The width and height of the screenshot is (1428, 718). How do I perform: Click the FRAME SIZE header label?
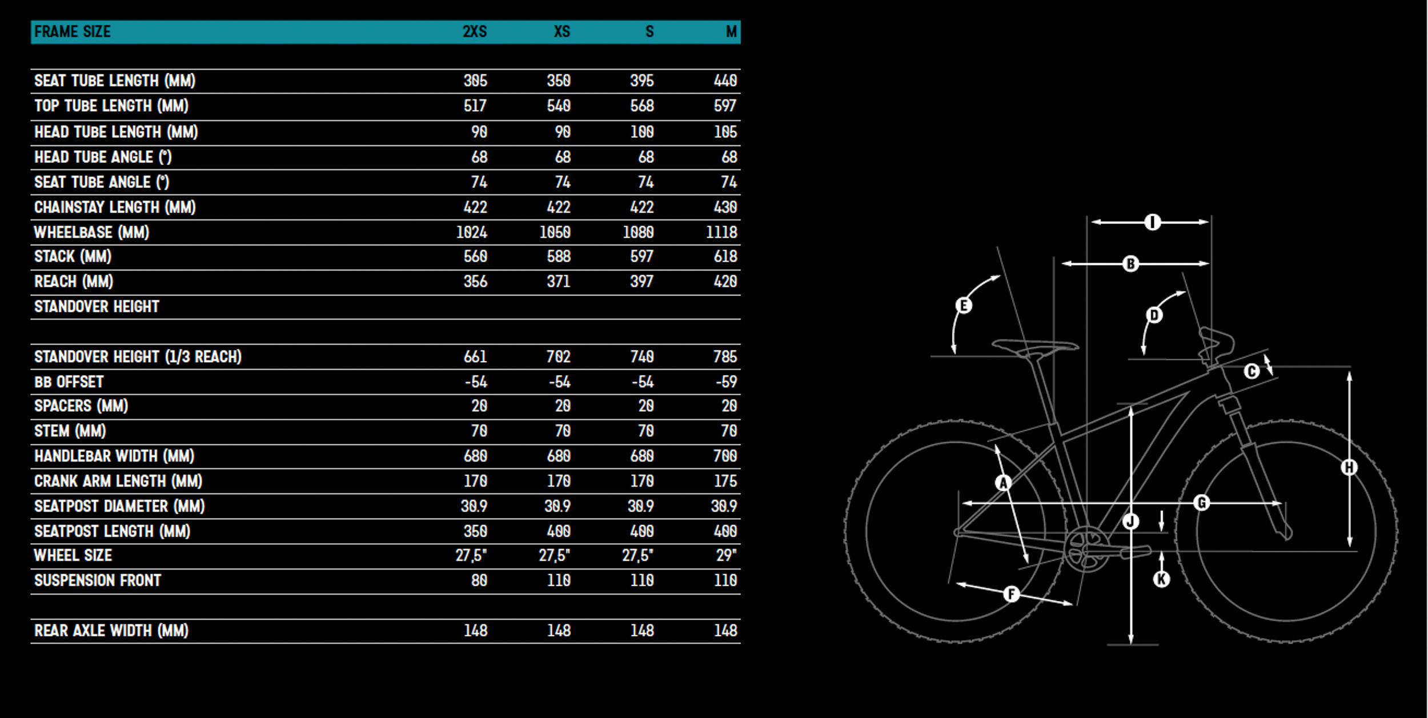point(73,32)
